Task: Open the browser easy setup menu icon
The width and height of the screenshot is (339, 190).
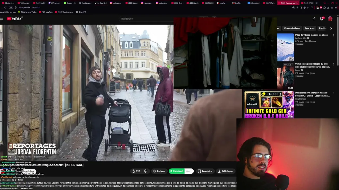Action: point(336,7)
